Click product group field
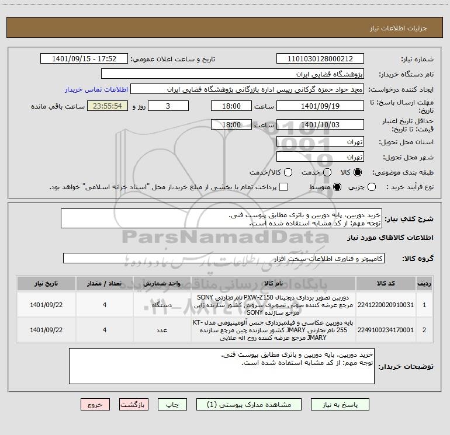The image size is (450, 435). click(x=224, y=258)
